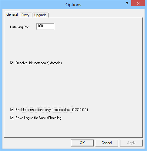
Task: Place cursor after the 1081 port value
Action: click(45, 26)
